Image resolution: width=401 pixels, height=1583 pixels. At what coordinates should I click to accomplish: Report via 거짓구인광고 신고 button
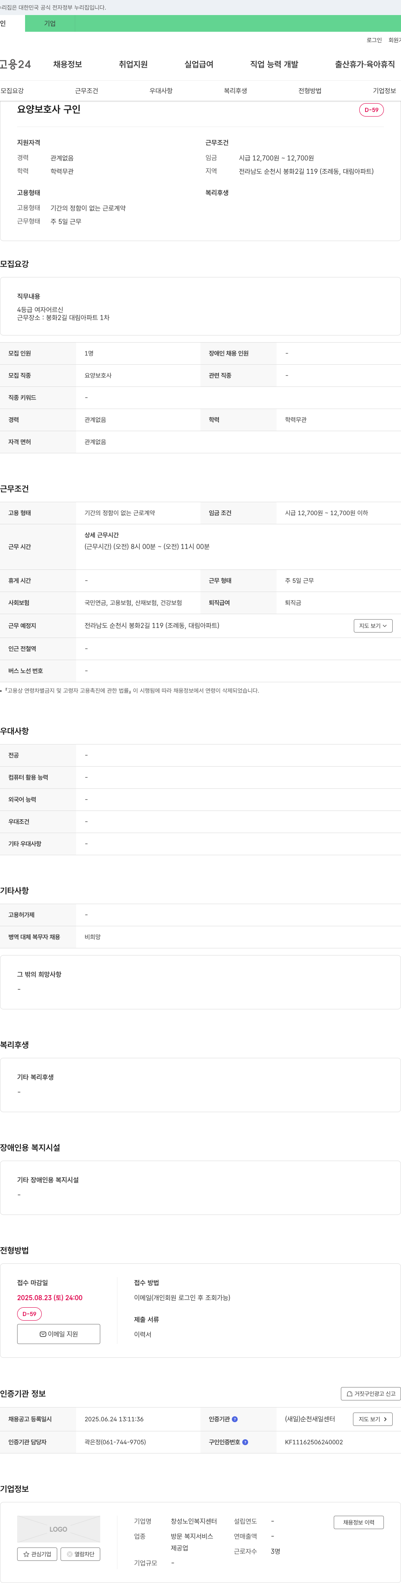tap(371, 1394)
